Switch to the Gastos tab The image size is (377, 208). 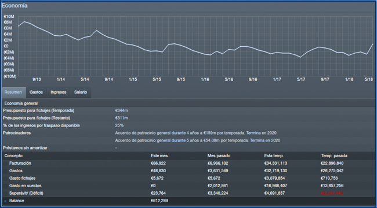(x=36, y=92)
